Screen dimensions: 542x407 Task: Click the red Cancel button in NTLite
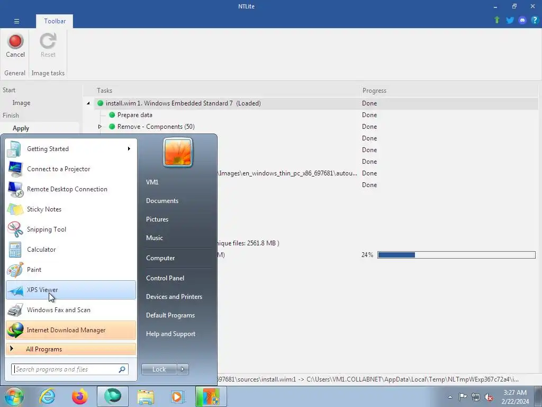coord(15,46)
